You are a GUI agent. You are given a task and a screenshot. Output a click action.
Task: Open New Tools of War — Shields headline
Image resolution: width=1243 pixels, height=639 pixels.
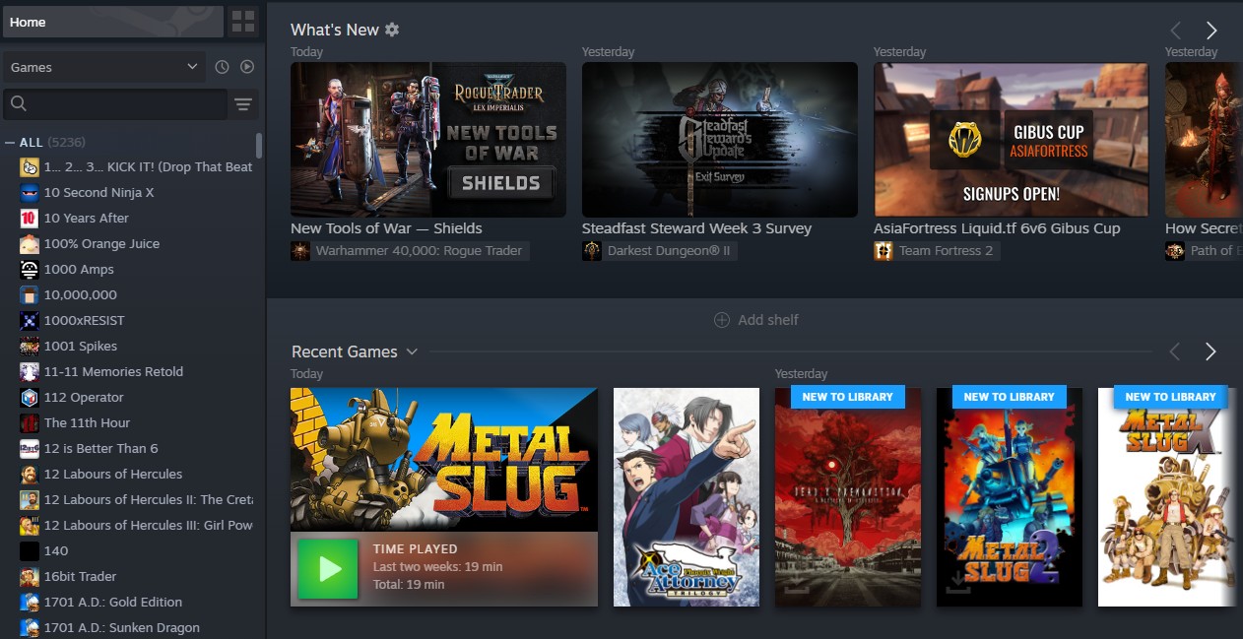coord(386,228)
